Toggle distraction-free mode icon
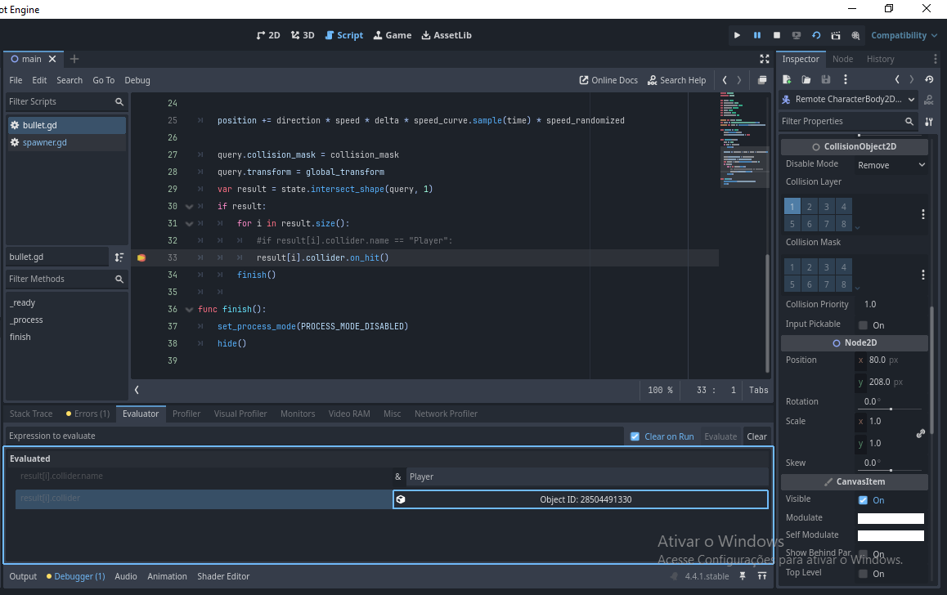 click(765, 59)
